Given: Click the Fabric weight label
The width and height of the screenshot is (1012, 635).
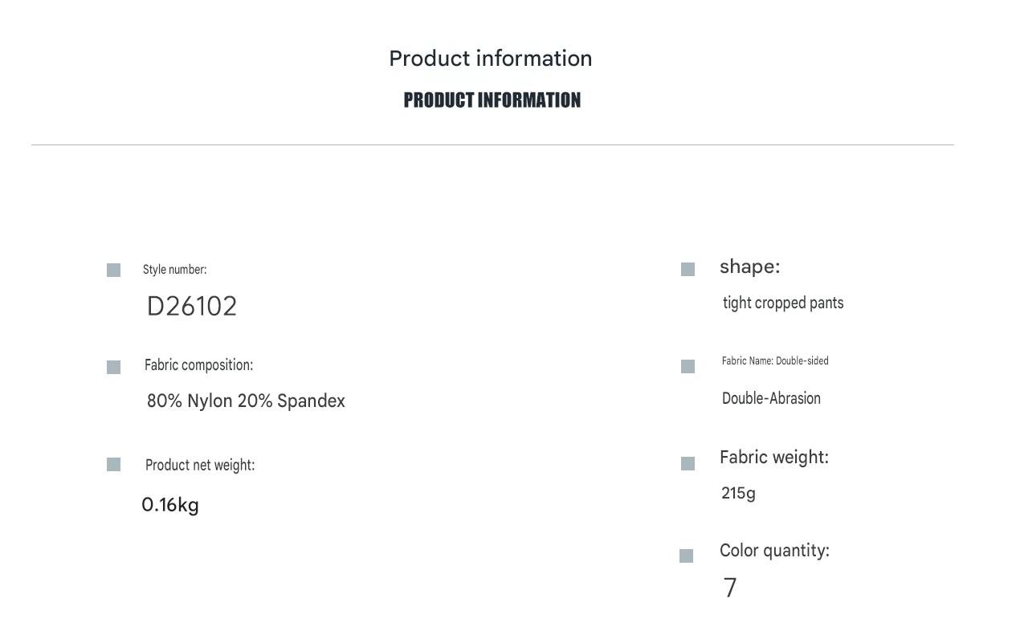Looking at the screenshot, I should pyautogui.click(x=774, y=458).
